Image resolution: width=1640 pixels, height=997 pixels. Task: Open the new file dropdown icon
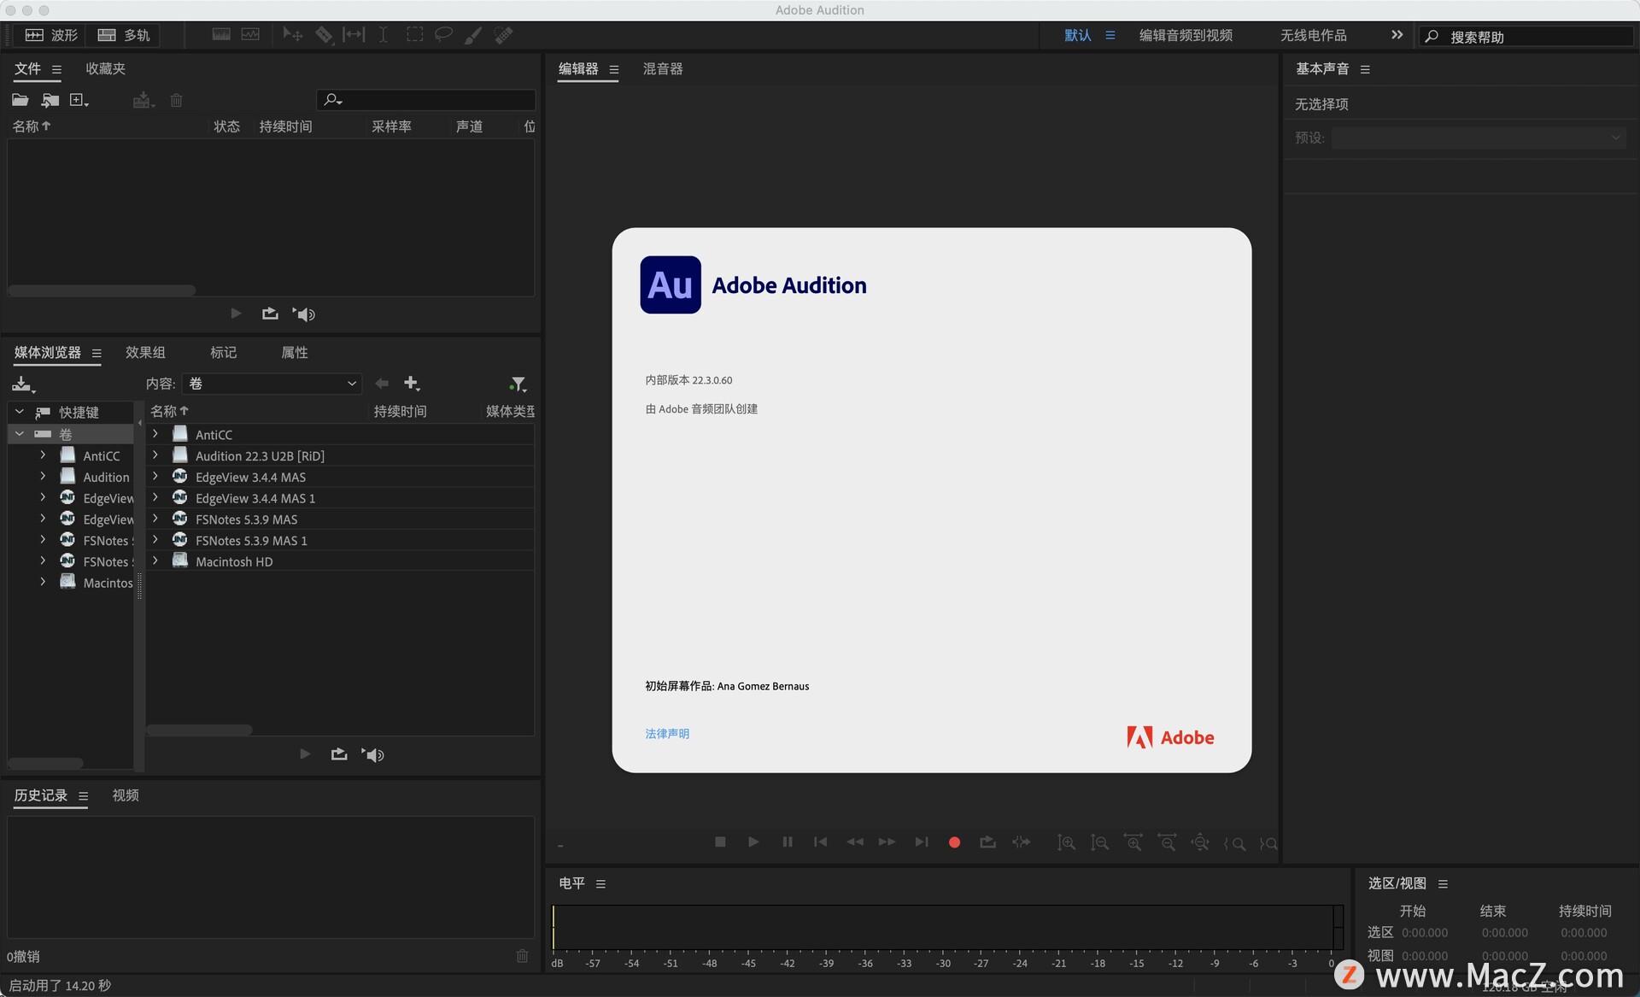click(x=79, y=100)
